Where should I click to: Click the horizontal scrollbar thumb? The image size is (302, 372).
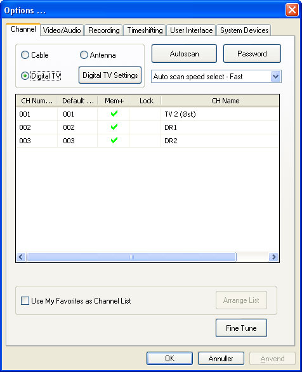131,257
